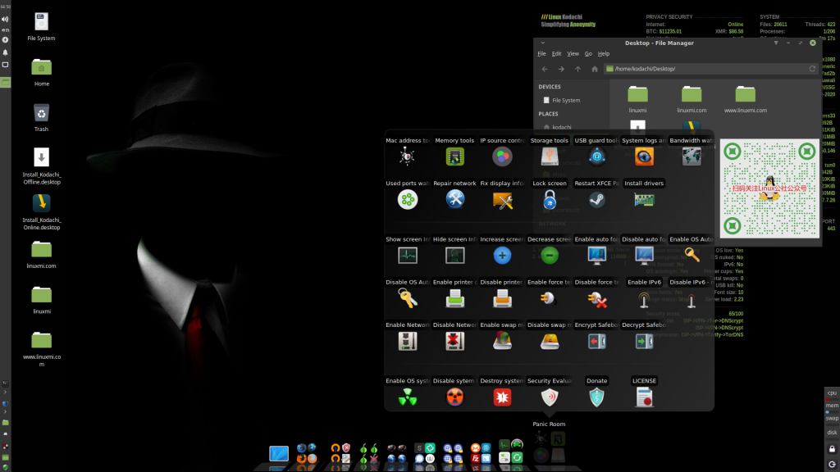Open the Donate icon
This screenshot has height=472, width=840.
click(597, 397)
